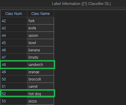Click class number 48 cell
126x105 pixels.
tap(14, 64)
